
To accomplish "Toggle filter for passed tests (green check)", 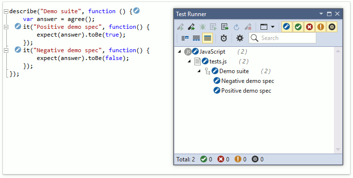I will click(x=298, y=27).
